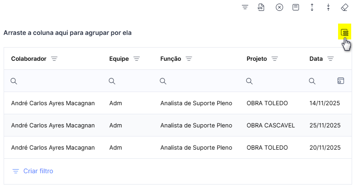
Task: Open the calendar picker in Data filter
Action: click(x=341, y=81)
